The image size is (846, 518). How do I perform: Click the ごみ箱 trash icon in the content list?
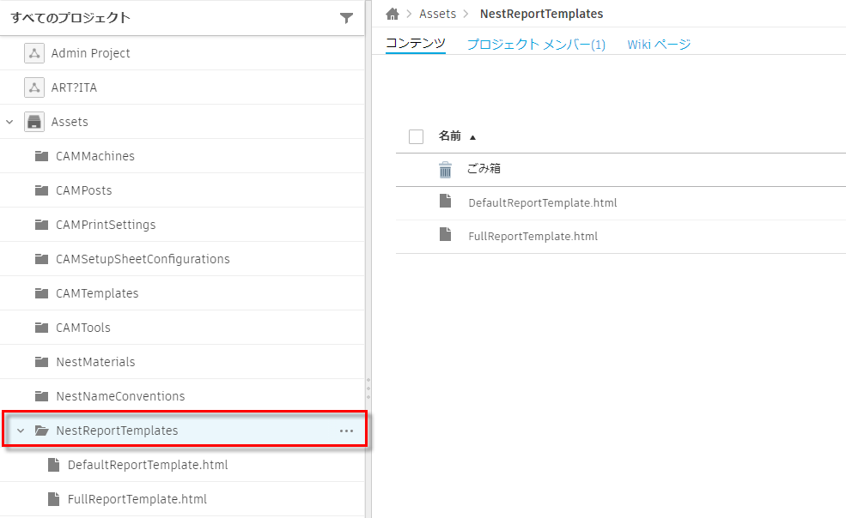point(445,170)
